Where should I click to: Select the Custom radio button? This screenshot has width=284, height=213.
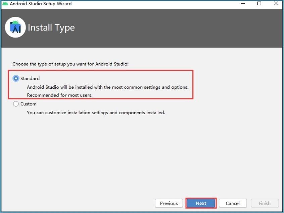pos(16,104)
